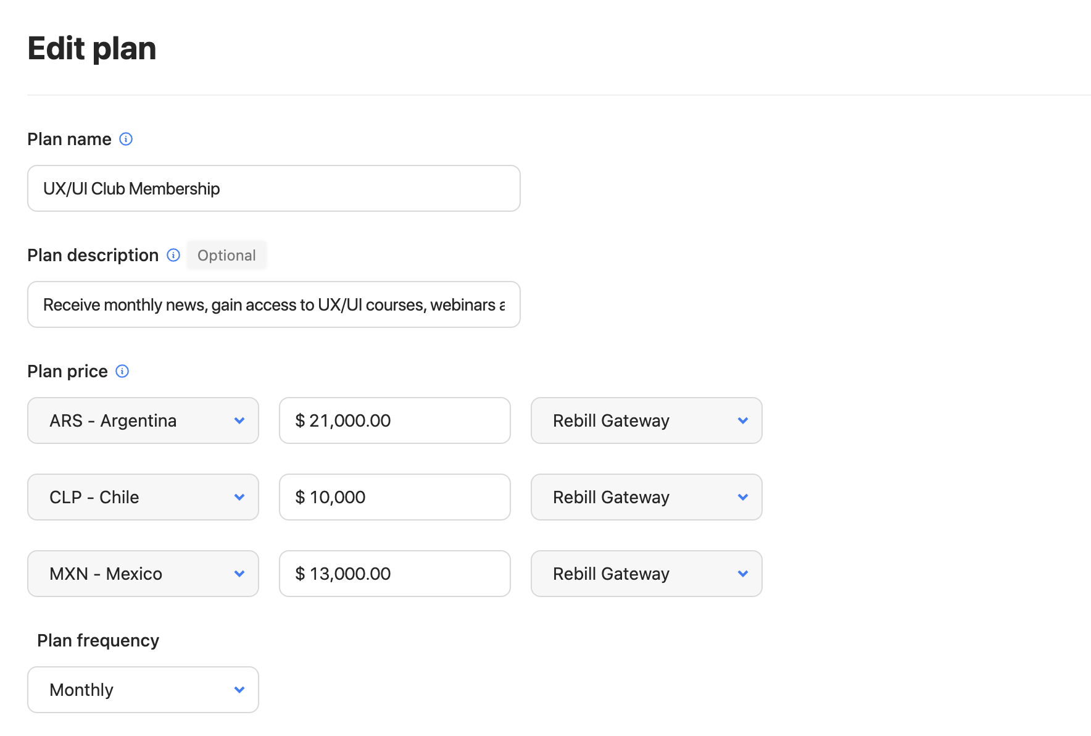Click the Edit plan heading
Screen dimensions: 1091x736
91,48
